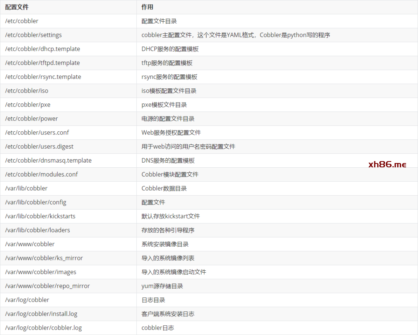Click the /etc/cobbler/rsync.template cell
This screenshot has height=335, width=418.
(43, 77)
